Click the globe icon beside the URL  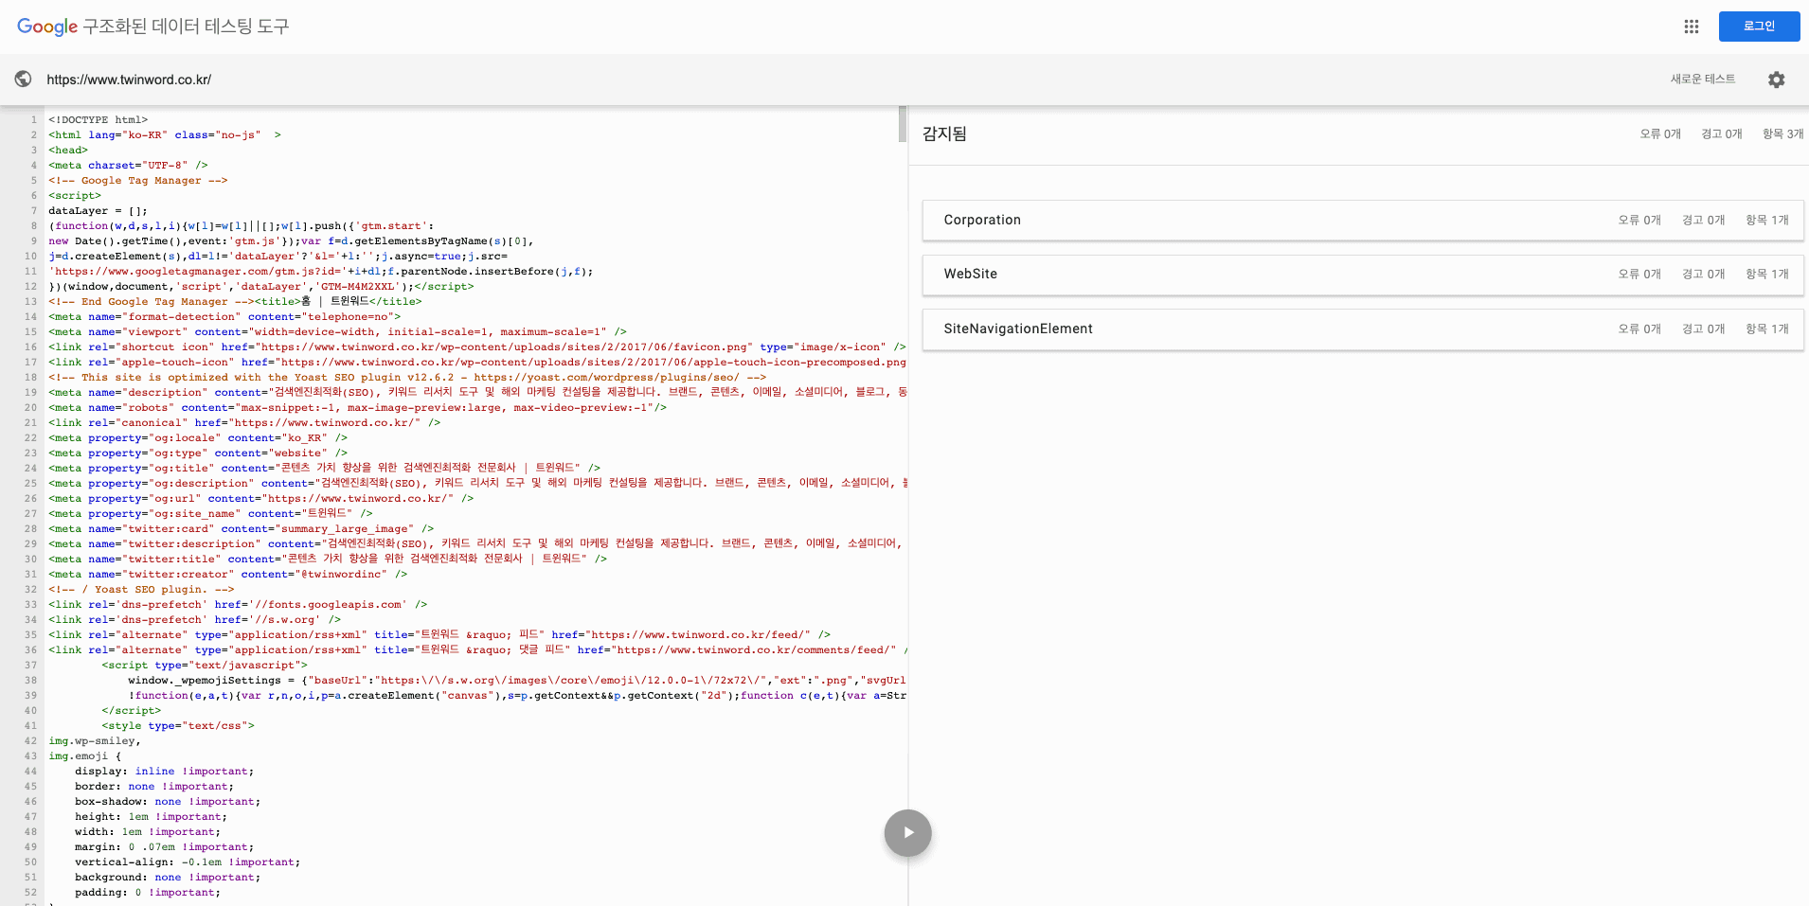coord(24,80)
